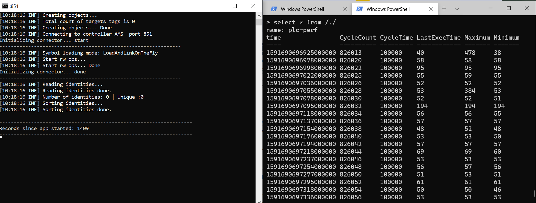
Task: Close the second Windows PowerShell tab
Action: (431, 9)
